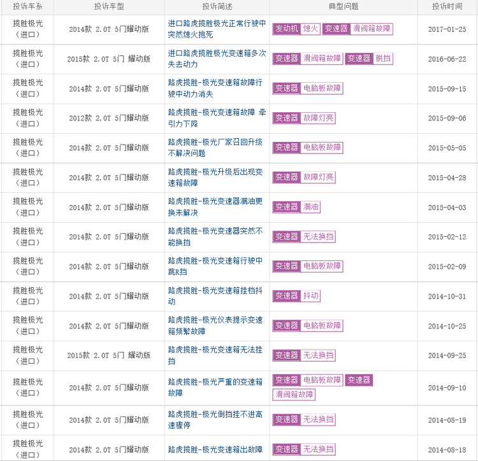Click the 脱挡 issue tag
The width and height of the screenshot is (478, 461).
(382, 59)
